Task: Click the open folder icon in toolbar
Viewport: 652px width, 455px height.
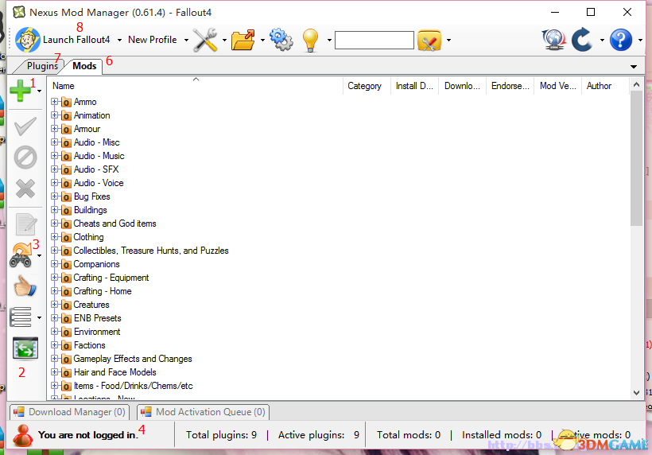Action: click(243, 40)
